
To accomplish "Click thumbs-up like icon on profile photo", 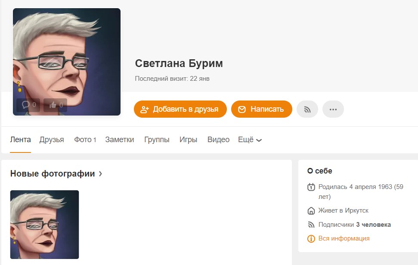I will (x=53, y=105).
